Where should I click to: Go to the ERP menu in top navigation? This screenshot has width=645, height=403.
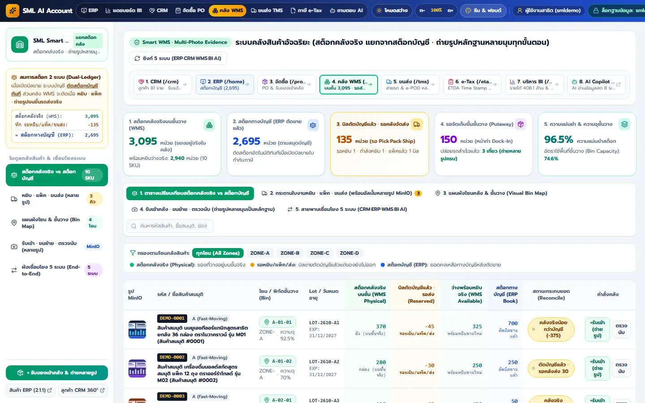(x=89, y=10)
